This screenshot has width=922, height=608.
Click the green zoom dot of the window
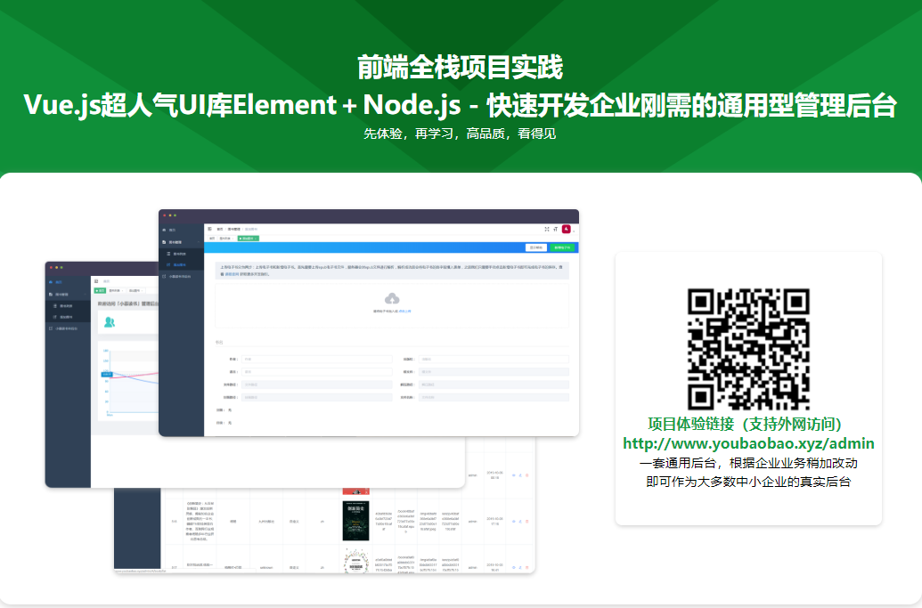point(175,214)
